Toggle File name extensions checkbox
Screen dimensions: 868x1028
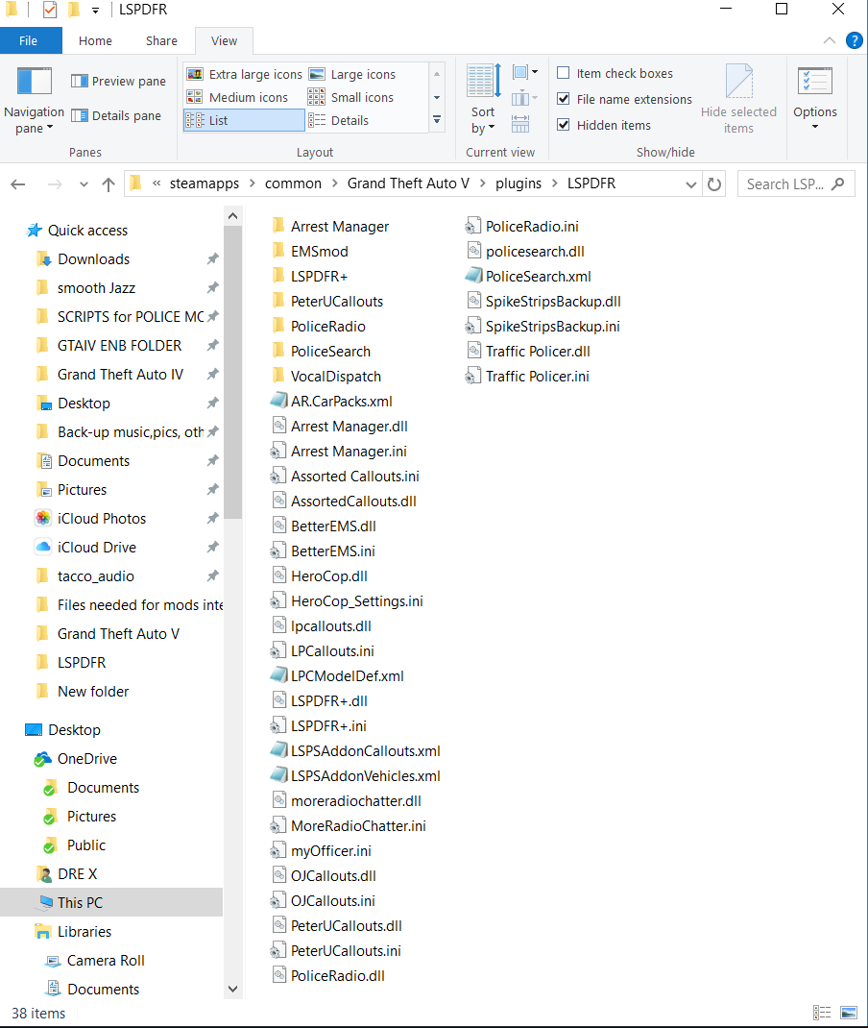coord(563,99)
